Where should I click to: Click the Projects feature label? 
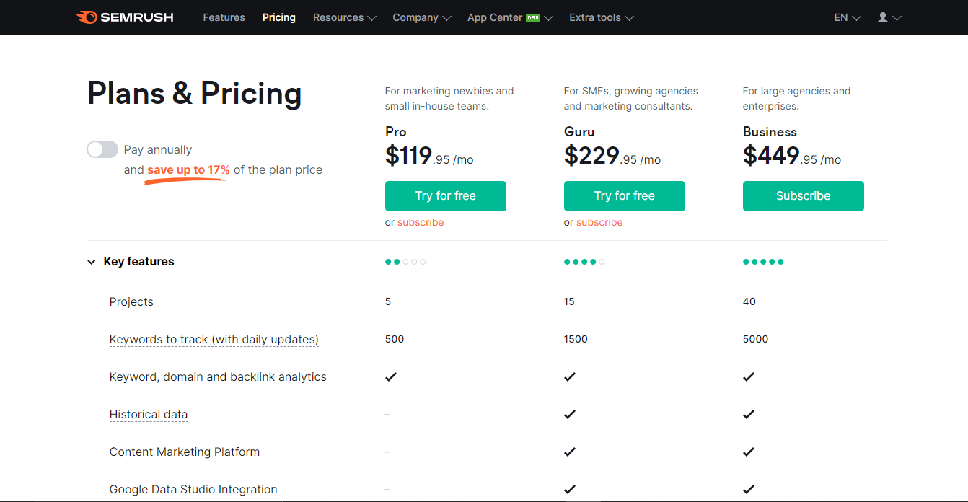point(131,301)
